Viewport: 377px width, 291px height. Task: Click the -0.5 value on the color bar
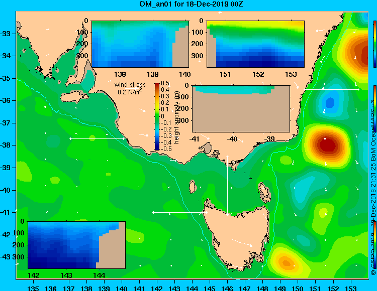pos(166,149)
